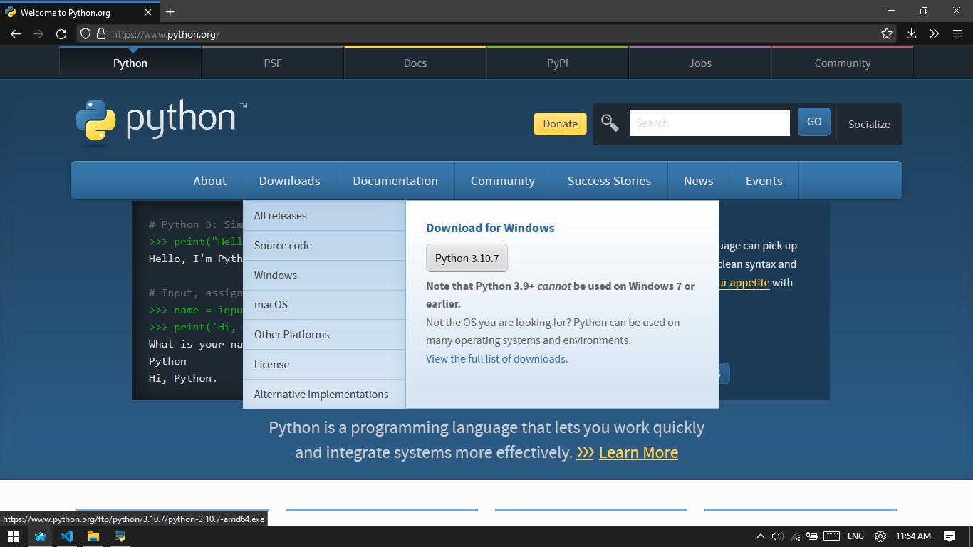Image resolution: width=973 pixels, height=547 pixels.
Task: Go back using the browser back arrow
Action: tap(16, 33)
